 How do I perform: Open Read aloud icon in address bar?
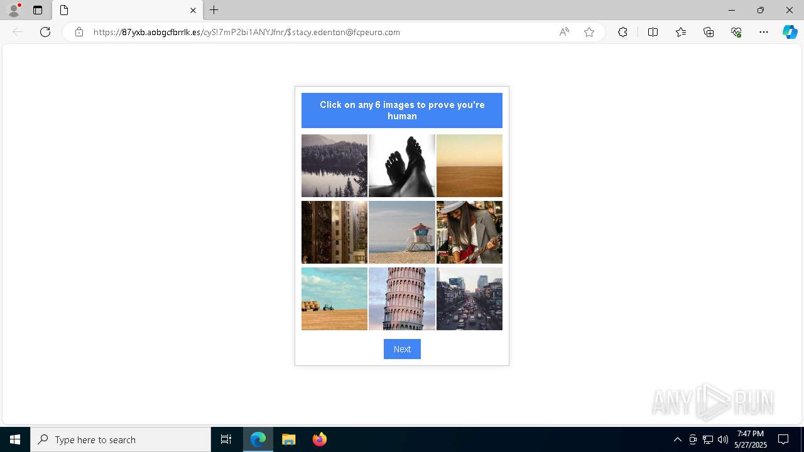click(564, 32)
